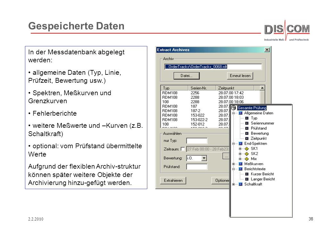Screen dimensions: 333x230
Task: Click the Erneut lesen button
Action: (240, 76)
